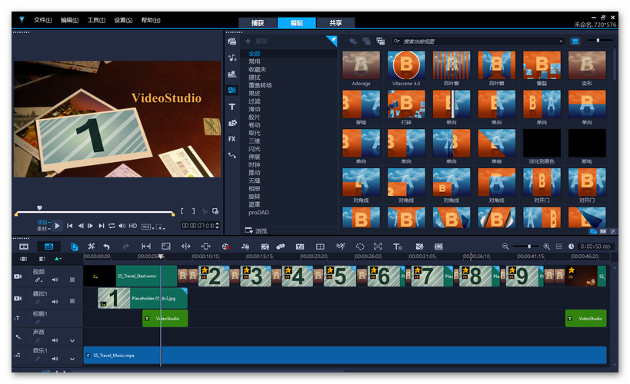
Task: Open the 文件(F) menu
Action: (42, 20)
